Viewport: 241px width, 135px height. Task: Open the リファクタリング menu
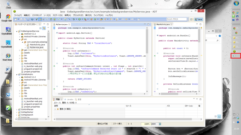click(37, 15)
